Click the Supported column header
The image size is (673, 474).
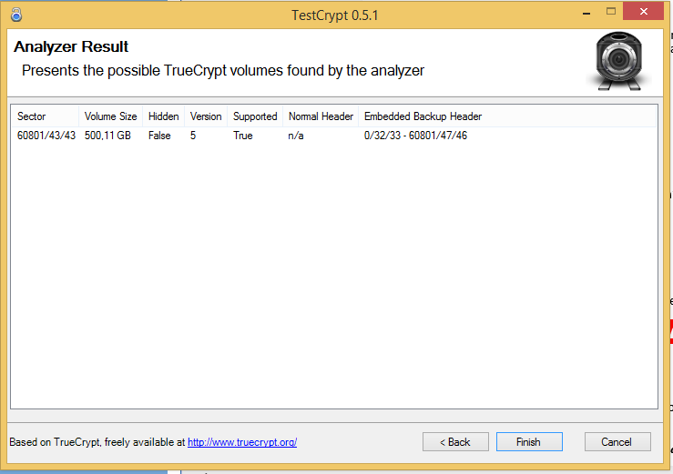click(x=255, y=116)
